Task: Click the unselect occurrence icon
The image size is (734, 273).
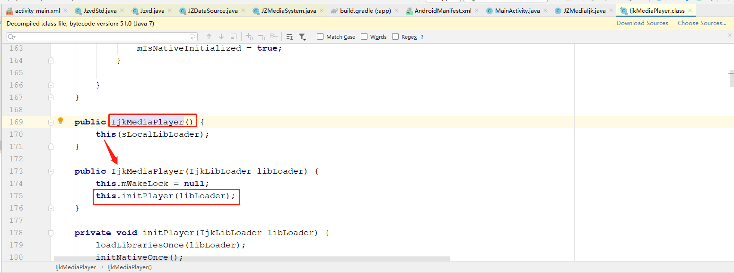Action: coord(262,36)
